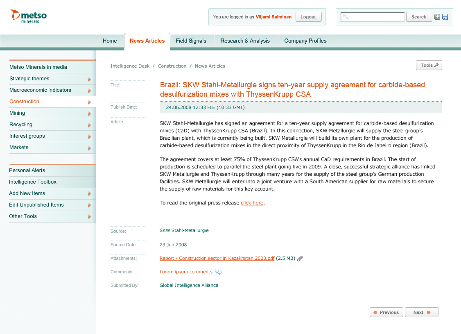The height and width of the screenshot is (334, 461).
Task: Select Other Tools in the sidebar
Action: (52, 216)
